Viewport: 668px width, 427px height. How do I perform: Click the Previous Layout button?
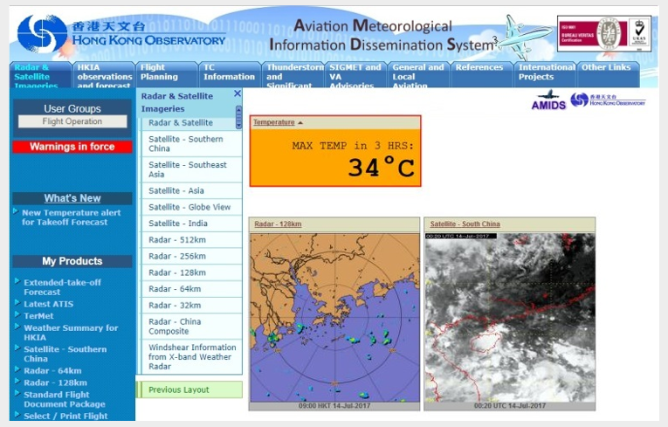pos(189,389)
